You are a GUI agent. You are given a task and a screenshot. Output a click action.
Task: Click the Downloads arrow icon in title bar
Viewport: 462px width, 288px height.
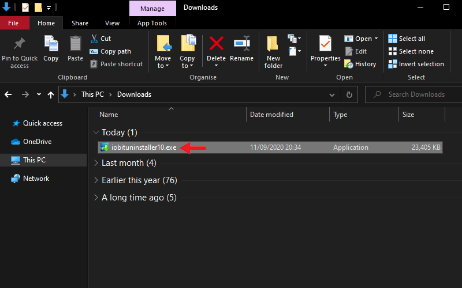[6, 7]
